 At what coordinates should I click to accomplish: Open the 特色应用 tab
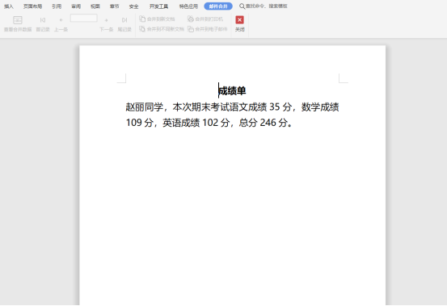pyautogui.click(x=188, y=6)
